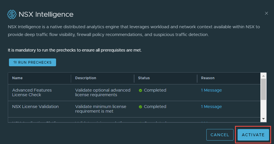
Task: Open the NSX License Validation message link
Action: [211, 107]
